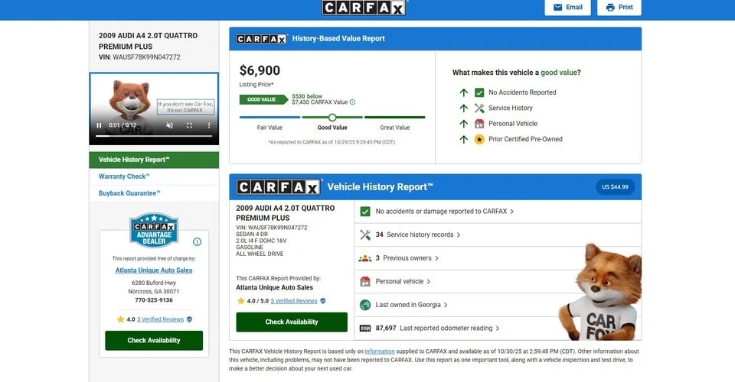Click Check Availability in the dealer sidebar
This screenshot has height=382, width=735.
pyautogui.click(x=154, y=341)
